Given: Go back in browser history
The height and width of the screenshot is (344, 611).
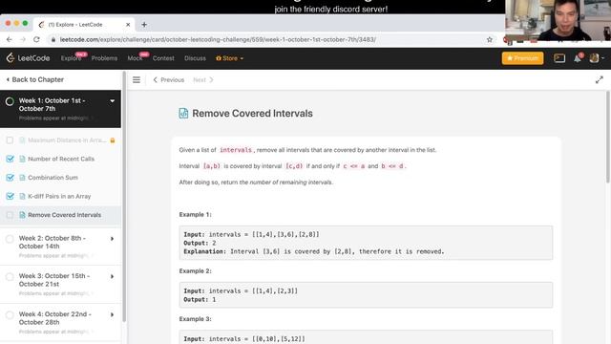Looking at the screenshot, I should [10, 39].
